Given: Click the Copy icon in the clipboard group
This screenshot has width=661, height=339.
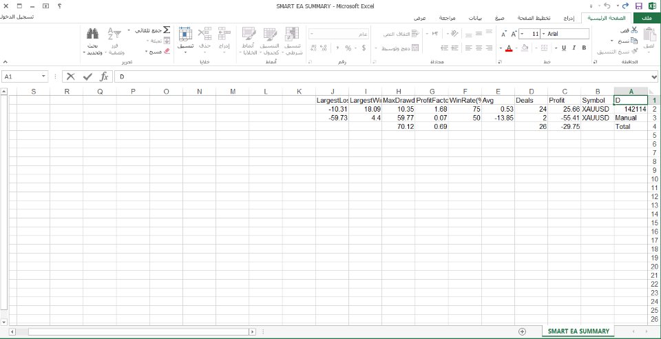Looking at the screenshot, I should coord(633,41).
